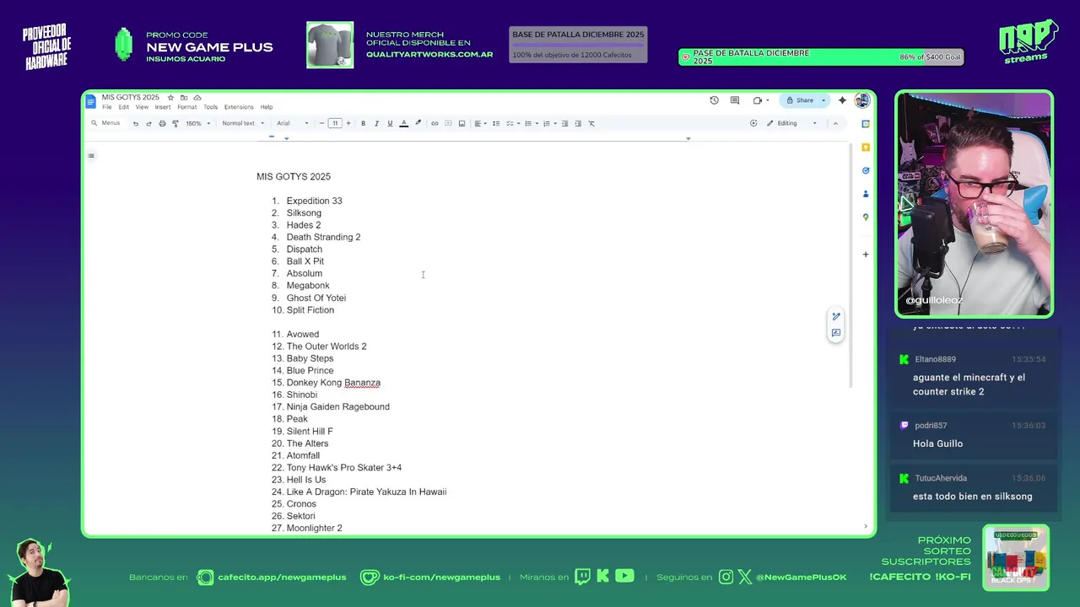Viewport: 1080px width, 607px height.
Task: Open the Format menu
Action: [186, 107]
